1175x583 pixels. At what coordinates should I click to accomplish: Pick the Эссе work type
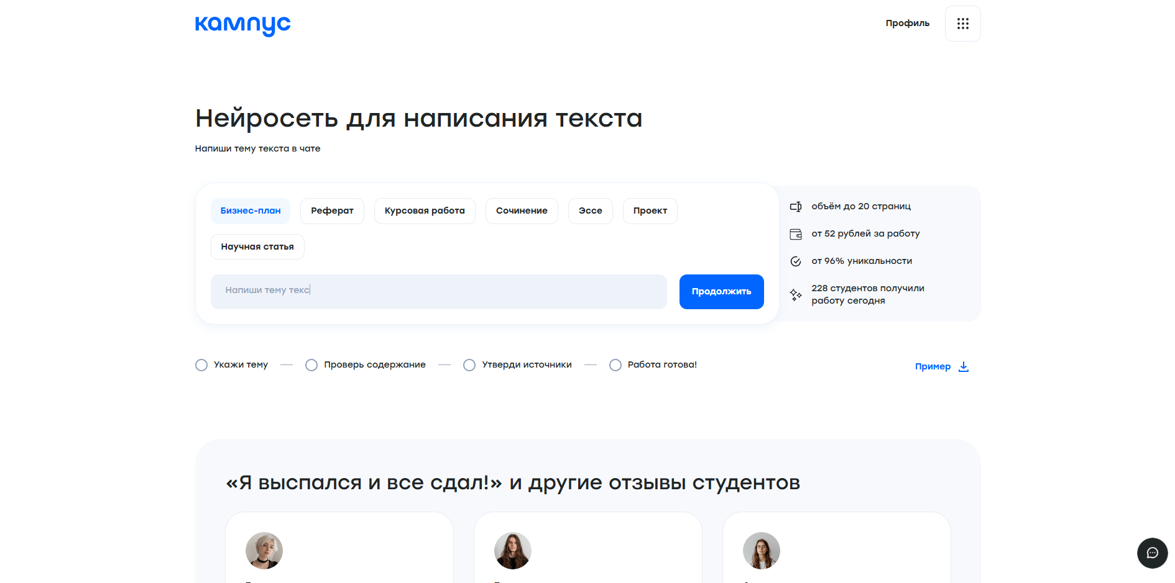[x=590, y=211]
